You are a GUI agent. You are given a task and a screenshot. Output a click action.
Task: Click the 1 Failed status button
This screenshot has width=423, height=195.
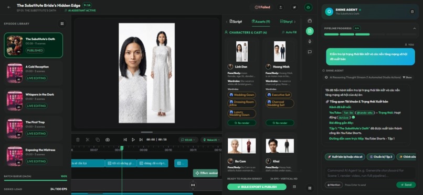(x=262, y=7)
